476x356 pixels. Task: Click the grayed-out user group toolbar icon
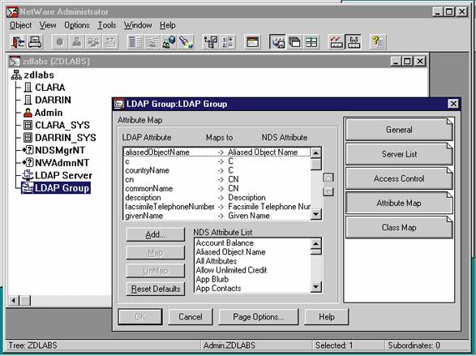93,42
